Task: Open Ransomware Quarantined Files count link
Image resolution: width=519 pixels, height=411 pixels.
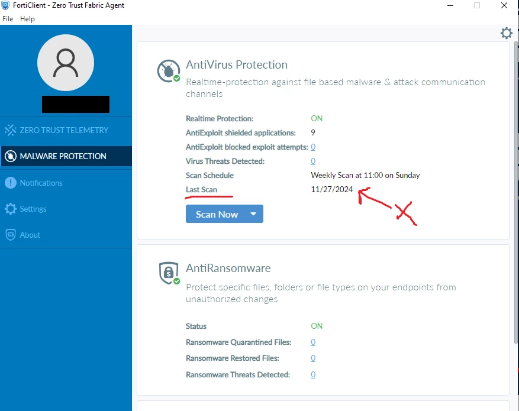Action: coord(313,342)
